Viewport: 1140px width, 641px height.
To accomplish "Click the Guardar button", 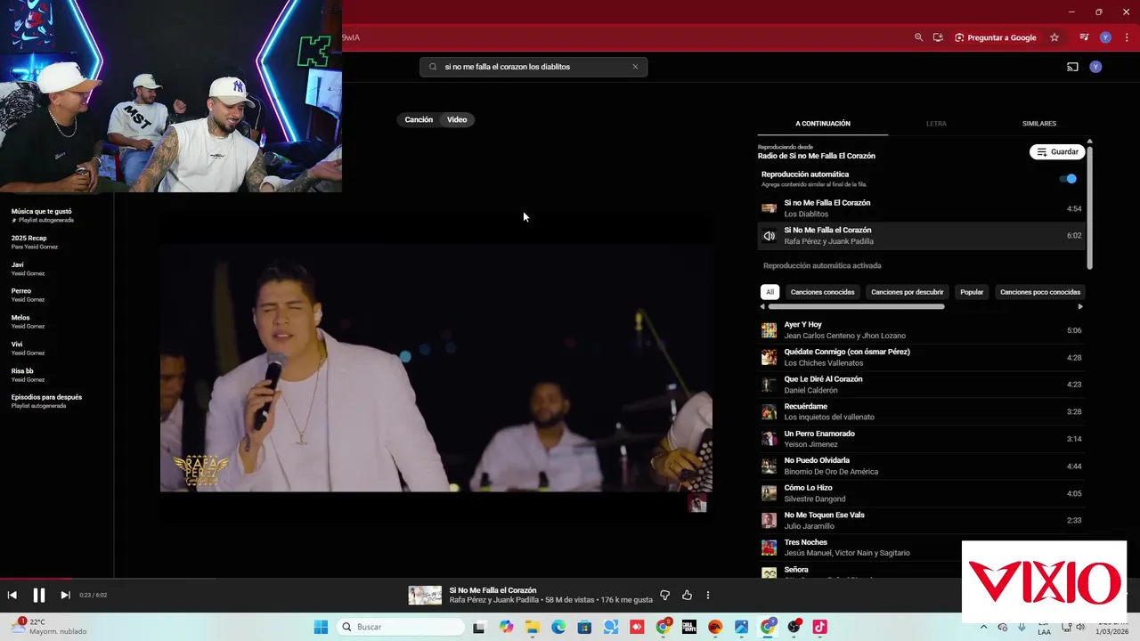I will (x=1057, y=152).
